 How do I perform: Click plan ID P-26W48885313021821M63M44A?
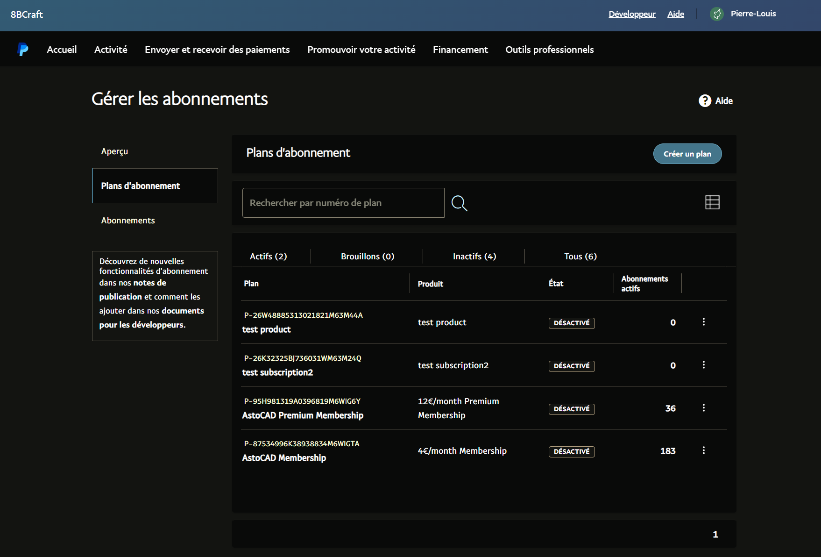pos(303,315)
